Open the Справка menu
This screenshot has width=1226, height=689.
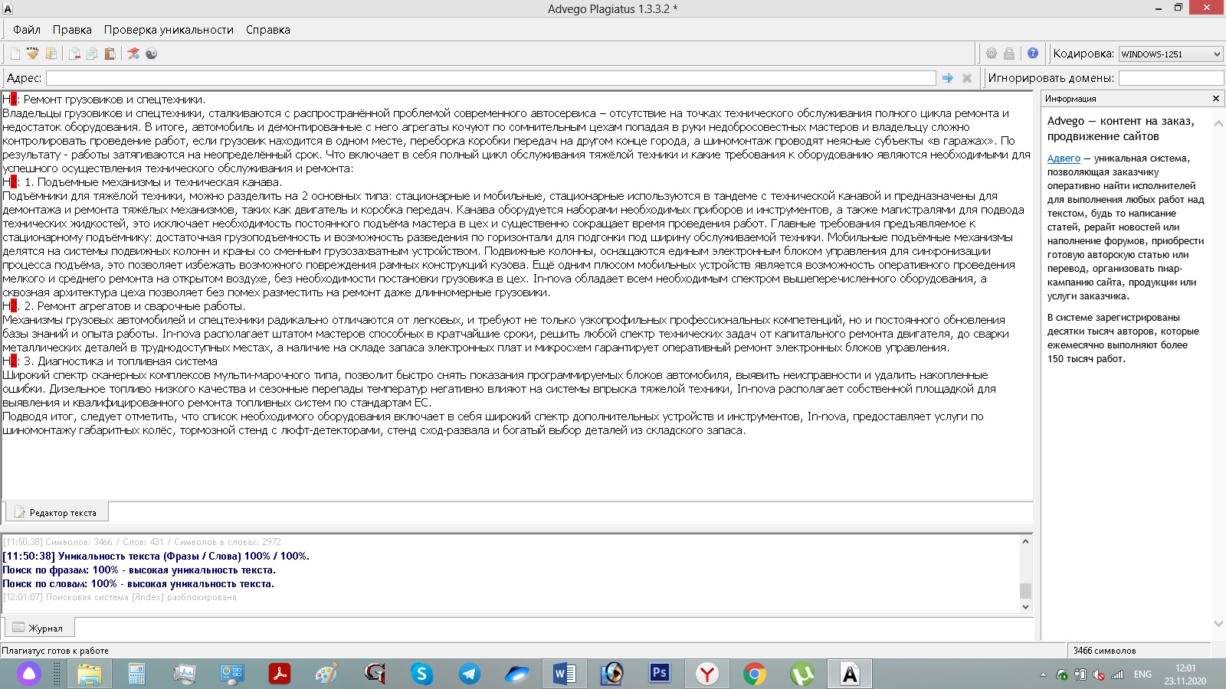[268, 30]
